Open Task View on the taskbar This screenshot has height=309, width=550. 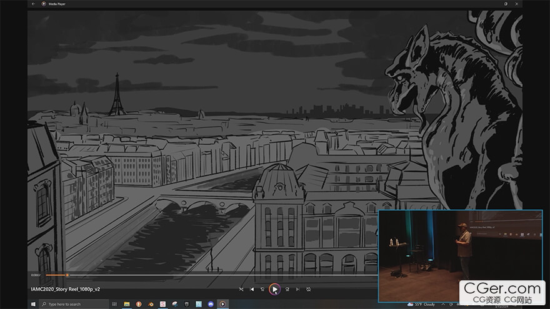(114, 304)
